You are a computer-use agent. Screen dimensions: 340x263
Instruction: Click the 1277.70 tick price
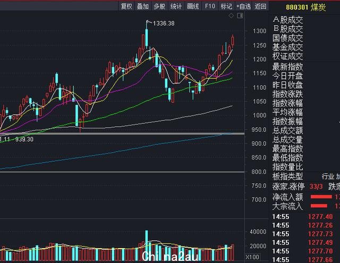coord(320,251)
